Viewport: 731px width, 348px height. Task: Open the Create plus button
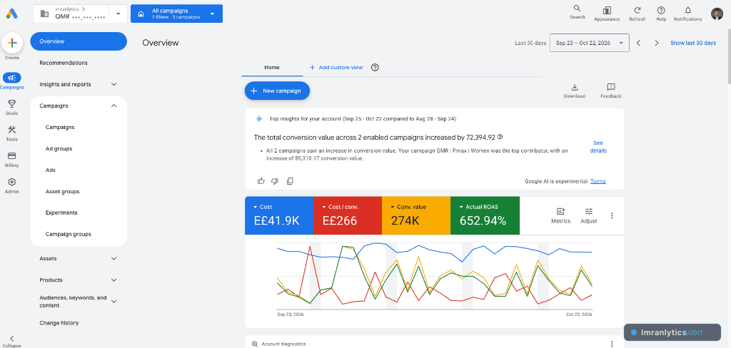12,43
